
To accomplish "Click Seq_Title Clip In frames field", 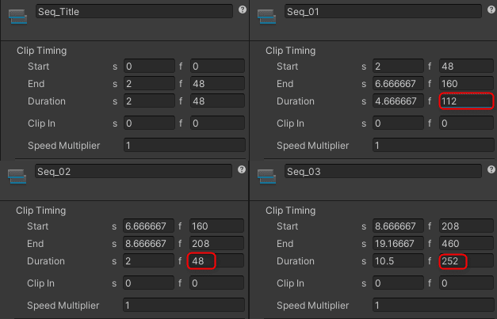I will pos(217,123).
